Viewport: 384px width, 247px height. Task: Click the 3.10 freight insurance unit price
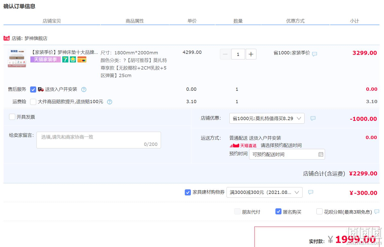pos(191,102)
